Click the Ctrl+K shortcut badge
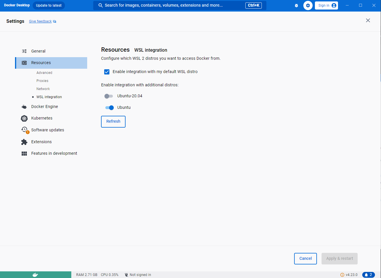 253,5
